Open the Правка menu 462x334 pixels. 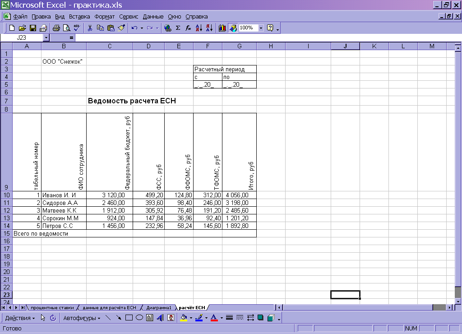click(x=41, y=17)
